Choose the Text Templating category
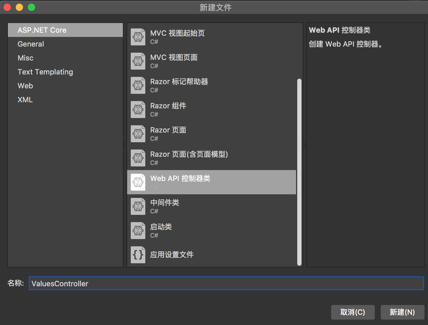428x325 pixels. [65, 72]
